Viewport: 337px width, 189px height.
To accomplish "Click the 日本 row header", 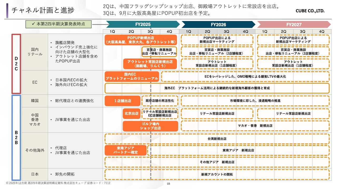I will 35,174.
